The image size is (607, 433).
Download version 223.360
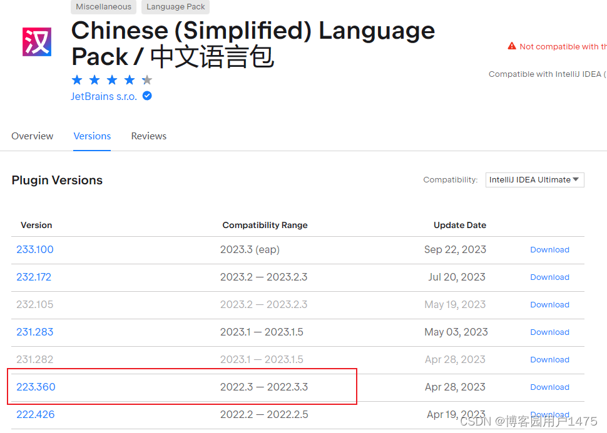click(x=549, y=387)
